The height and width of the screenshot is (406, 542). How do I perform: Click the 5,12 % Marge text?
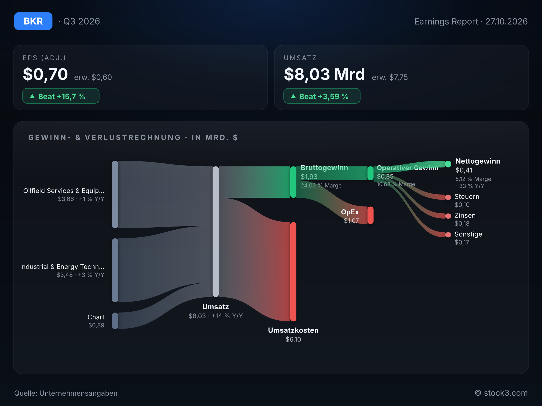pyautogui.click(x=473, y=179)
